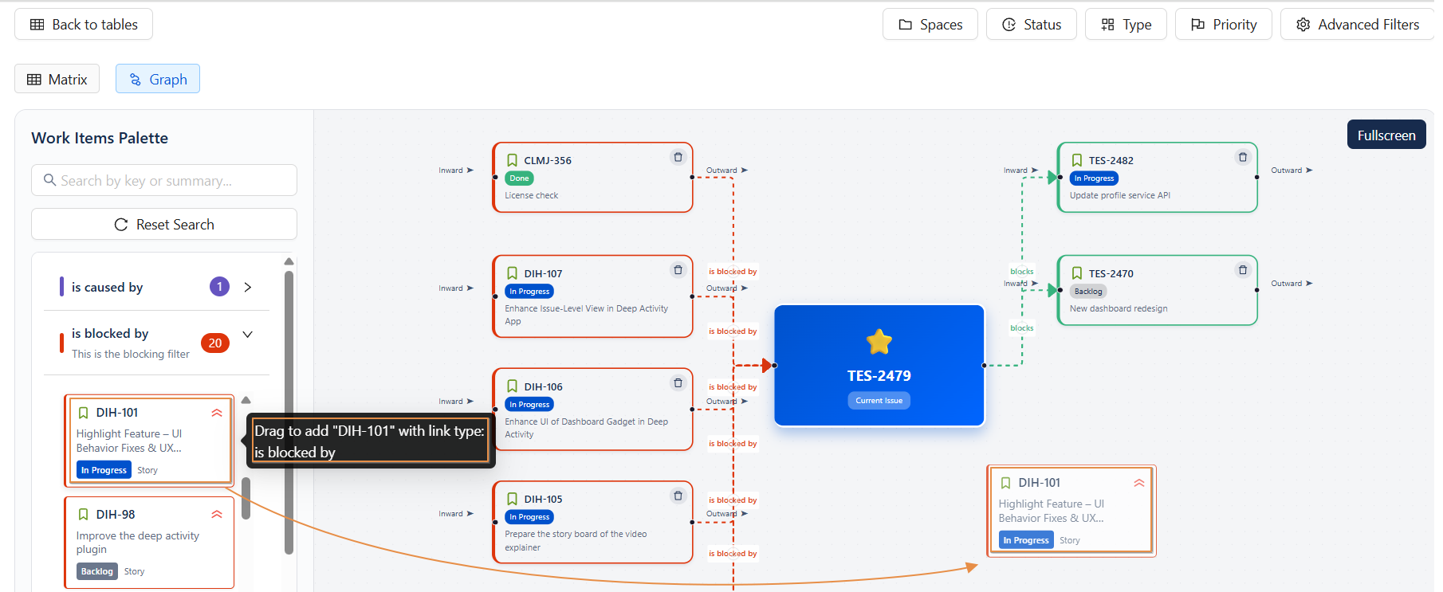Screen dimensions: 1443x592
Task: Switch to the Matrix view tab
Action: (x=57, y=80)
